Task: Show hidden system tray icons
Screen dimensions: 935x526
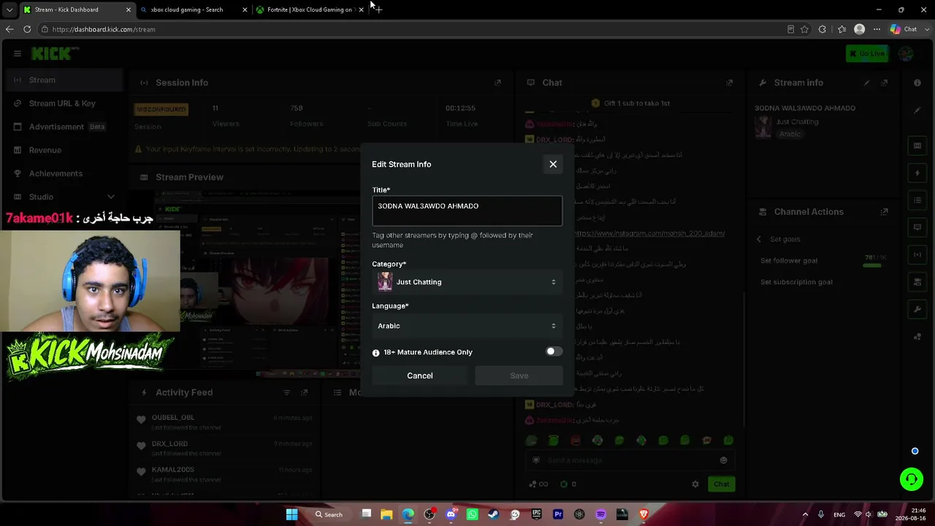Action: pyautogui.click(x=806, y=514)
